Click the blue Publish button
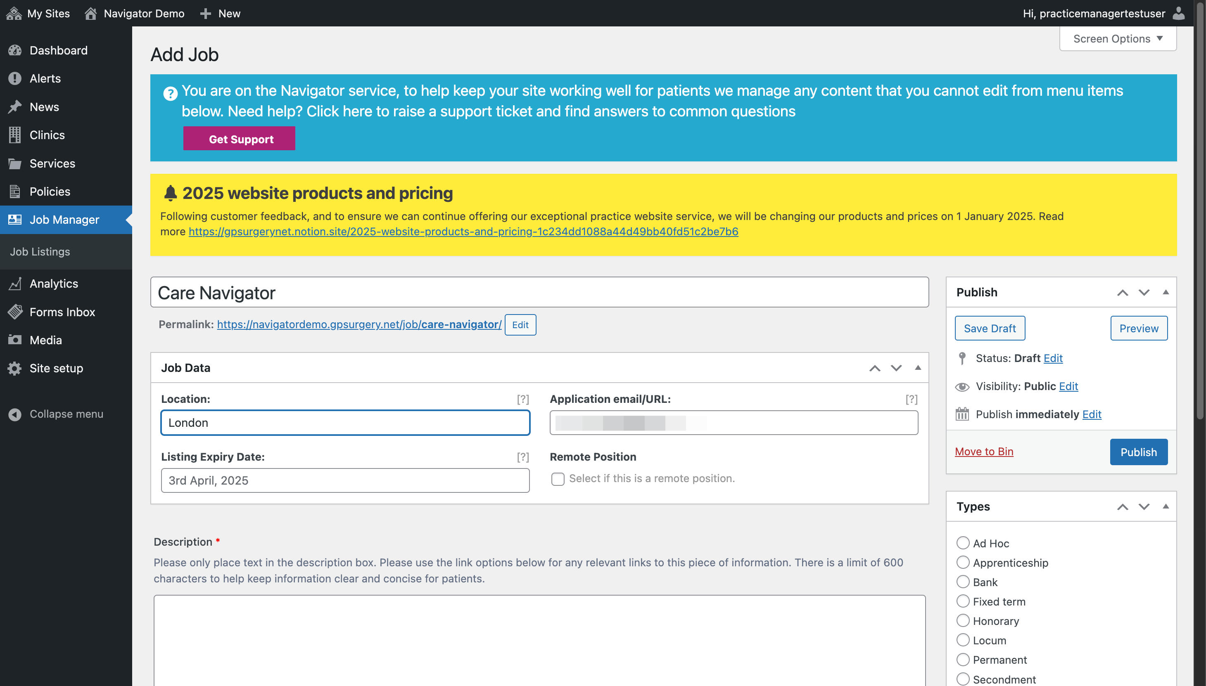The width and height of the screenshot is (1206, 686). pos(1139,452)
